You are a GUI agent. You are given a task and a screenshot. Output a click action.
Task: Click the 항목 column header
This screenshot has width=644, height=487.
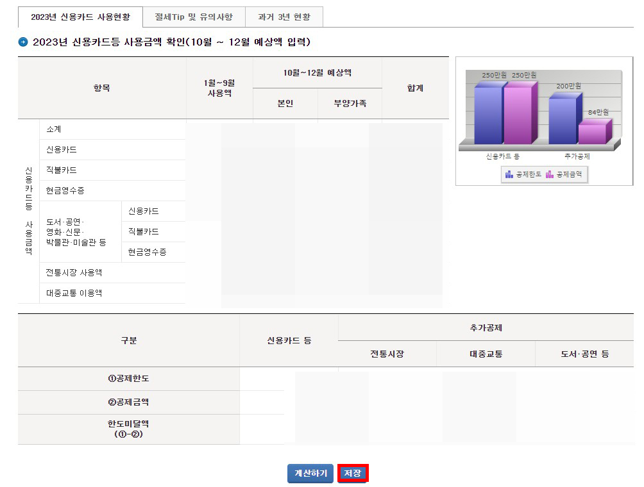point(102,88)
